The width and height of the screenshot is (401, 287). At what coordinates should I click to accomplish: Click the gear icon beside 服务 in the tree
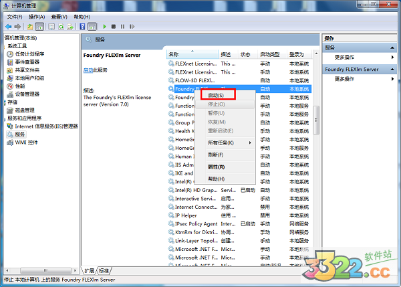click(10, 134)
